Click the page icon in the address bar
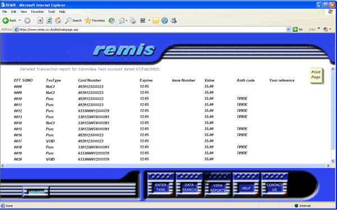Image resolution: width=337 pixels, height=210 pixels. [x=16, y=30]
